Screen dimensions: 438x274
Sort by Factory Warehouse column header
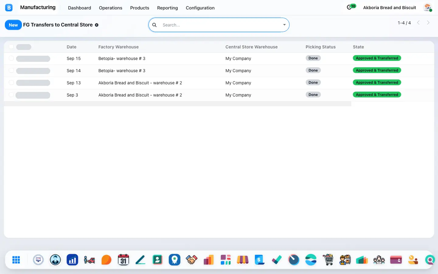tap(118, 47)
